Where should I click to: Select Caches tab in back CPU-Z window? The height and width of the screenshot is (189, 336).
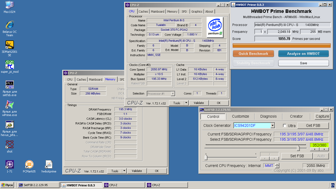[x=81, y=80]
